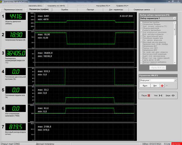The width and height of the screenshot is (182, 145).
Task: Switch to the Ошибки tab
Action: (65, 10)
